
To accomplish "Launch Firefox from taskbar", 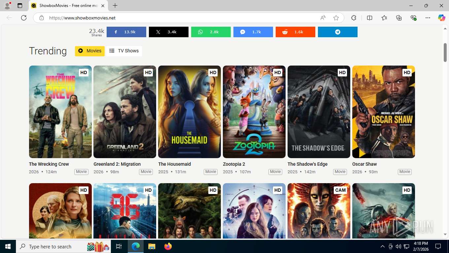I will [x=168, y=246].
